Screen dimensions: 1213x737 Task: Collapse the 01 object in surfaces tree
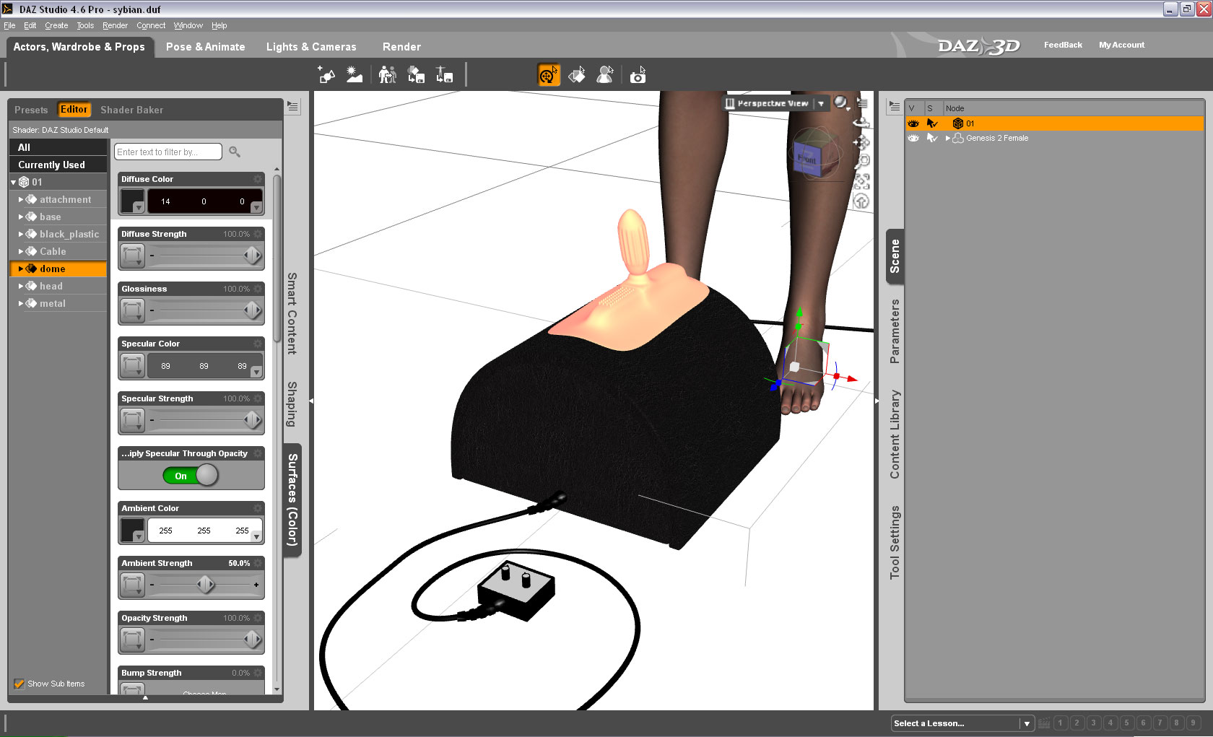click(x=14, y=182)
